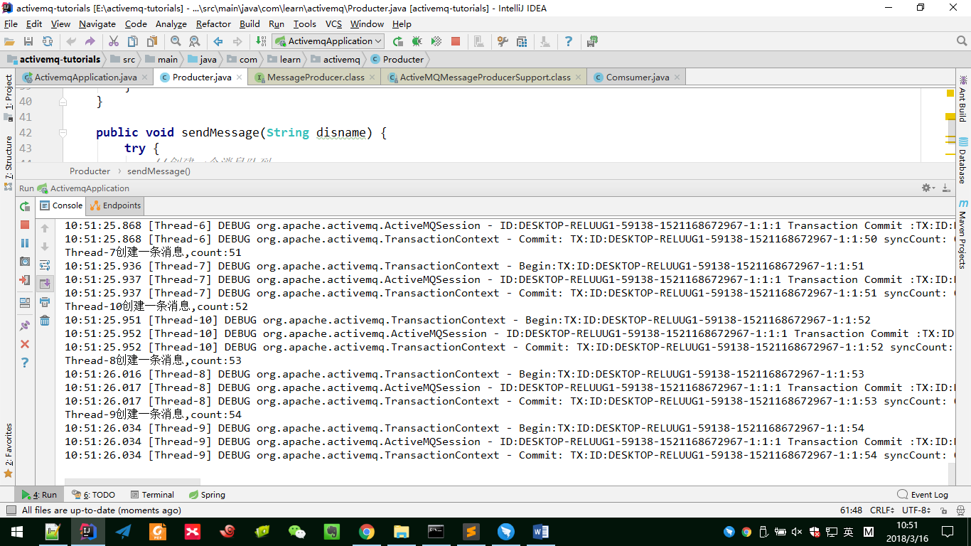The height and width of the screenshot is (546, 971).
Task: Click the Cut scissors icon
Action: [x=113, y=41]
